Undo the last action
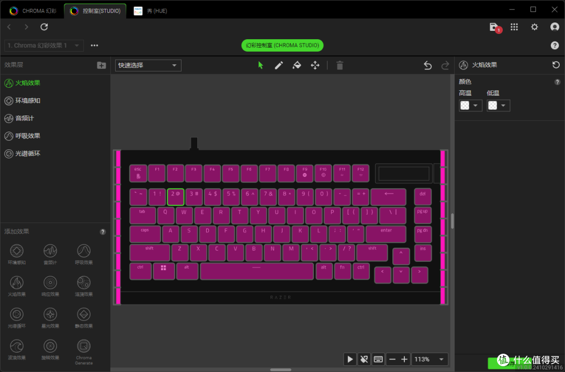Viewport: 565px width, 372px height. [427, 65]
